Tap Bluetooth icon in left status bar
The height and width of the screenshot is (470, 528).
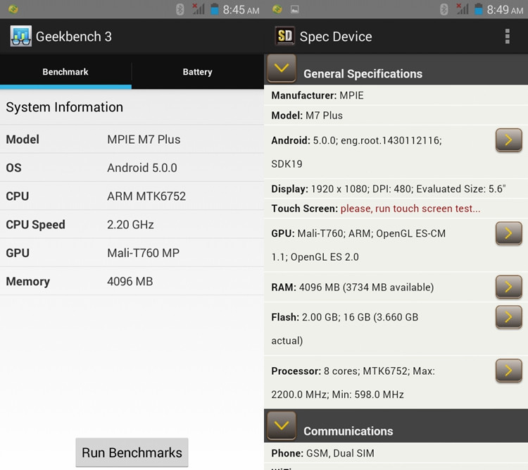(180, 9)
